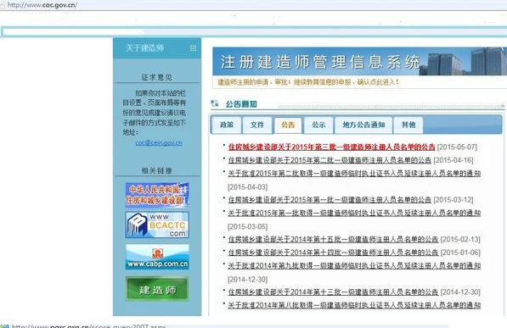This screenshot has width=507, height=328.
Task: Click the browser address bar showing coc.gov.cn
Action: pos(253,5)
